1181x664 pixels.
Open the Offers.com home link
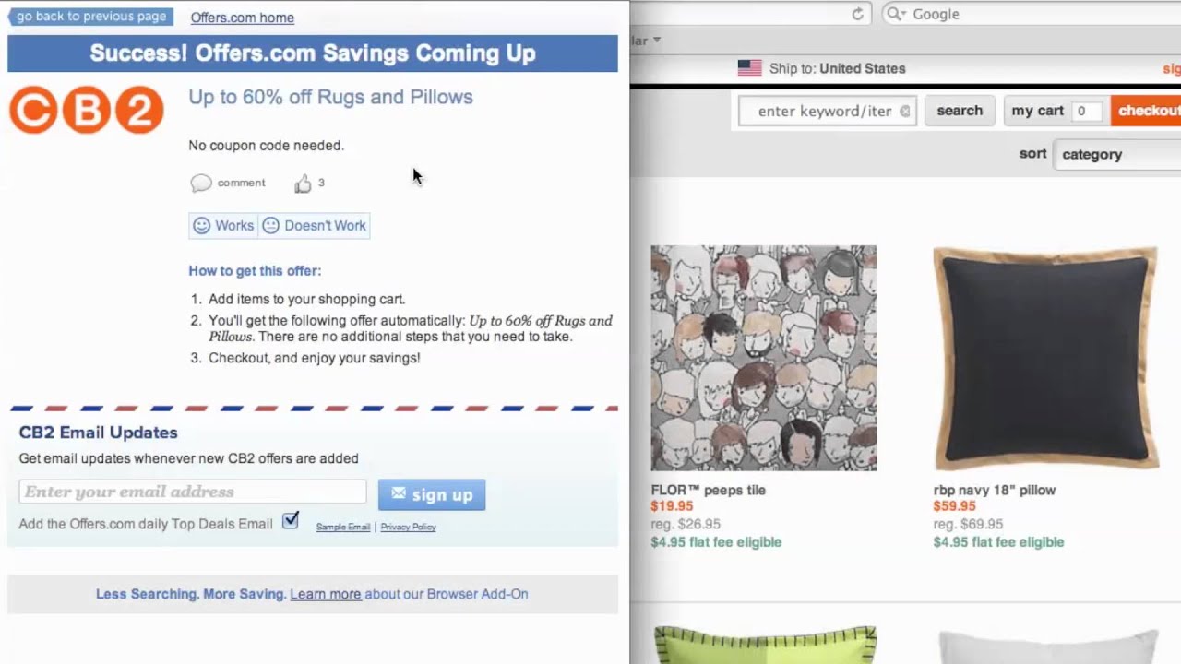(243, 18)
